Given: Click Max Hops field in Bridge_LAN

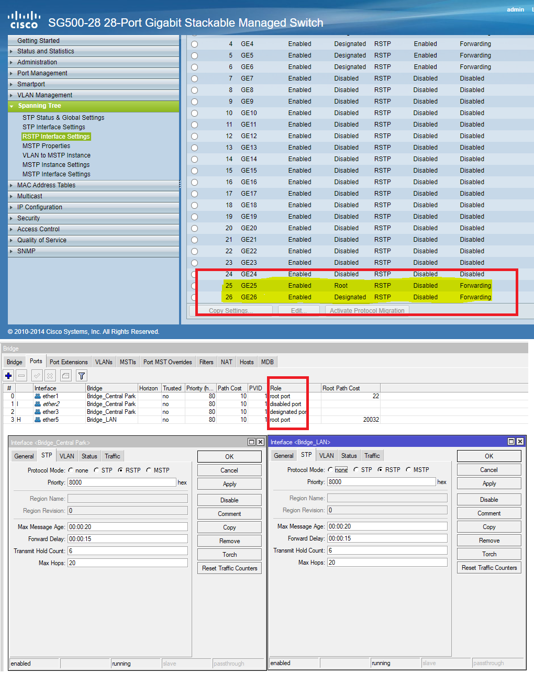Looking at the screenshot, I should click(387, 563).
